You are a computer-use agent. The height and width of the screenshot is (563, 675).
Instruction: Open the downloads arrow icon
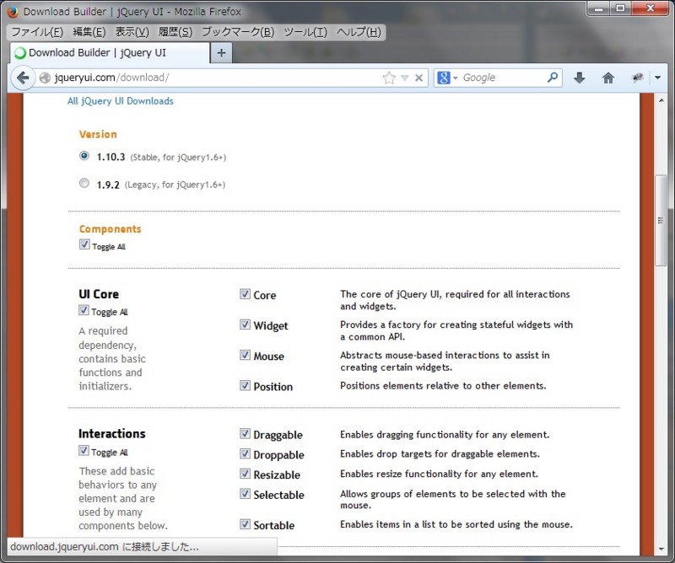click(x=580, y=78)
